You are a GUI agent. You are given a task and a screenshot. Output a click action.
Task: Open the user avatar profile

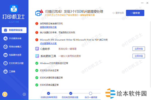(5, 94)
